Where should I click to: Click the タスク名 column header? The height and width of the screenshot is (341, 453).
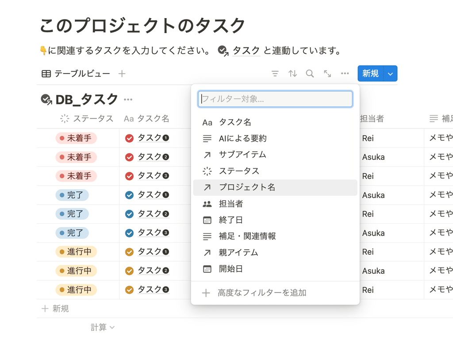(146, 119)
